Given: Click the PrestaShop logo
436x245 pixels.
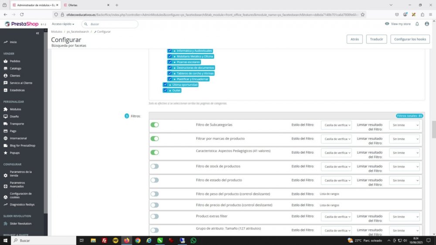Looking at the screenshot, I should 22,24.
